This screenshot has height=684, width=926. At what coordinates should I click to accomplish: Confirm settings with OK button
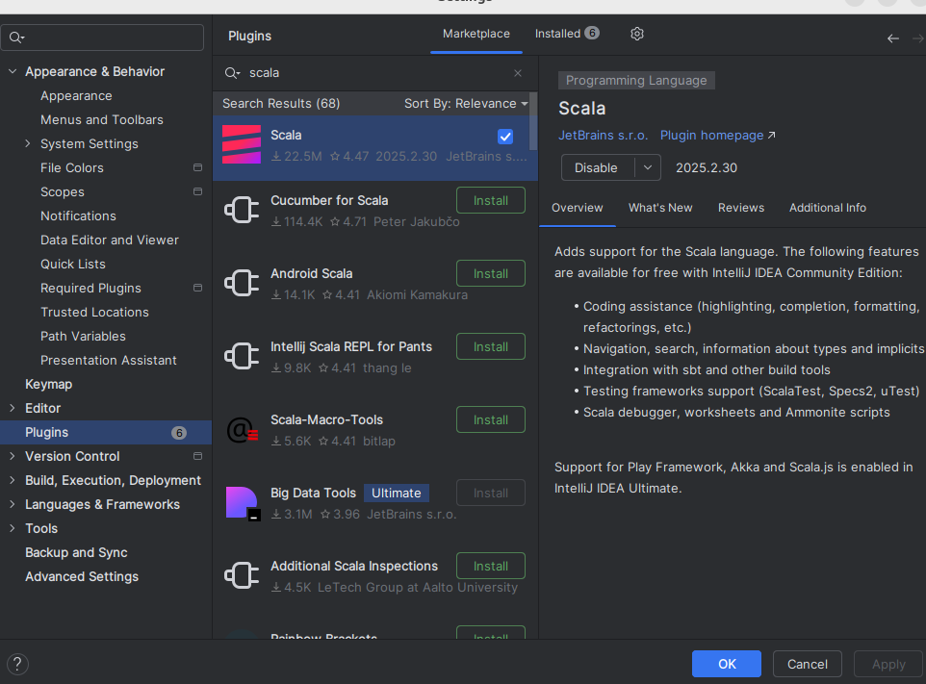[727, 664]
